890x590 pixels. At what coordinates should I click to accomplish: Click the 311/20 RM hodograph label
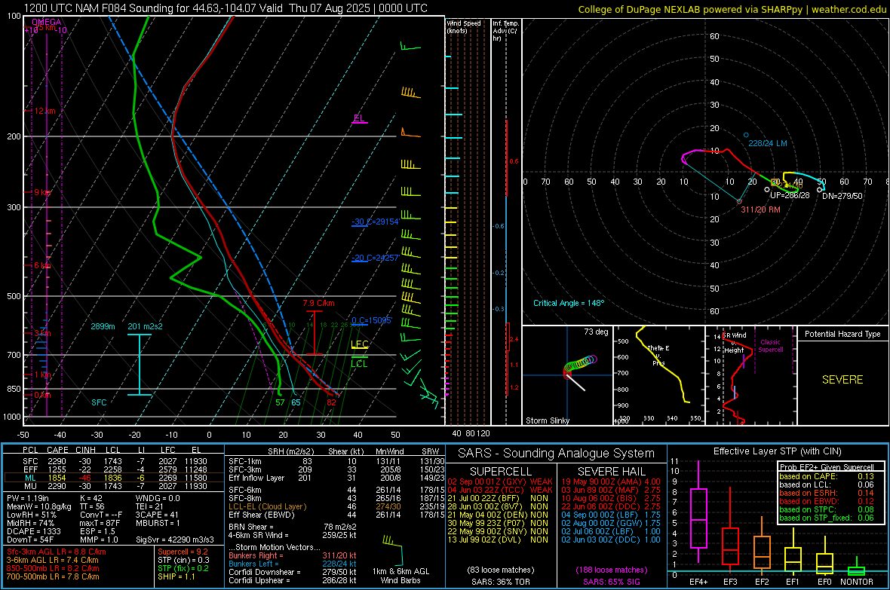tap(760, 210)
